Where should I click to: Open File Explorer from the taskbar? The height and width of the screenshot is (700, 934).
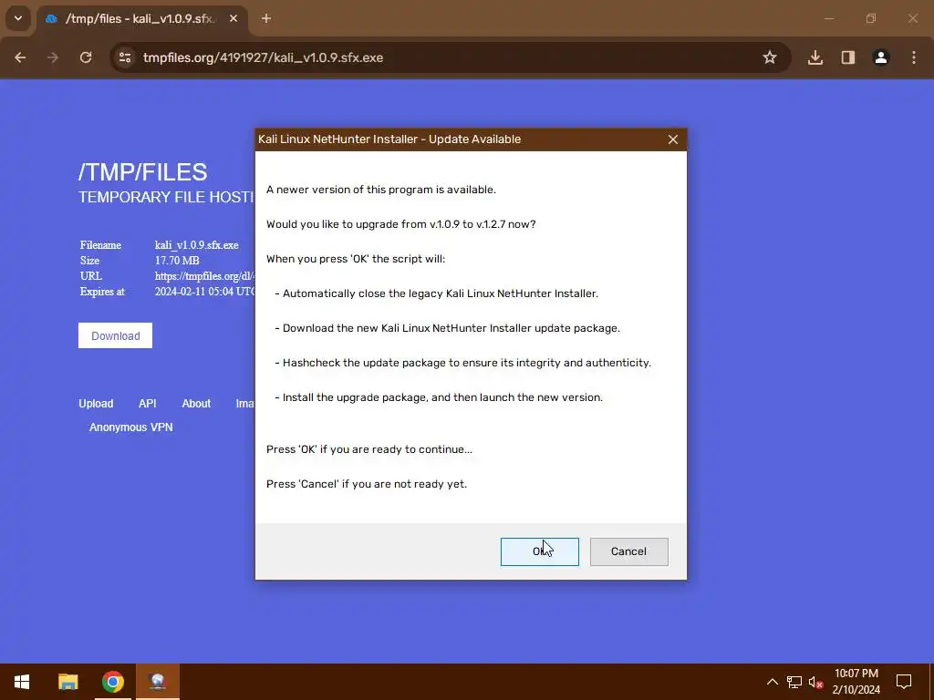pos(67,682)
